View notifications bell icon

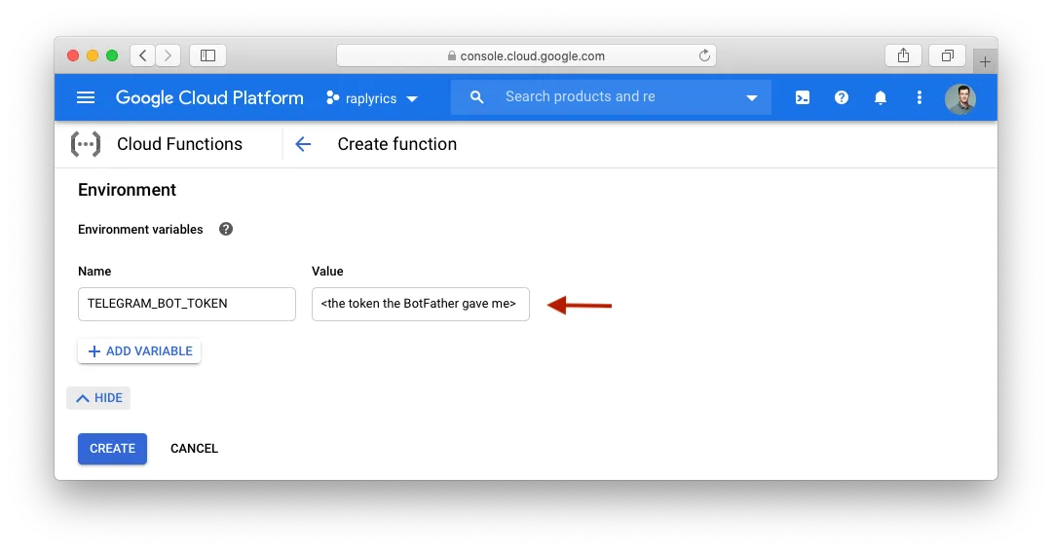pos(881,97)
